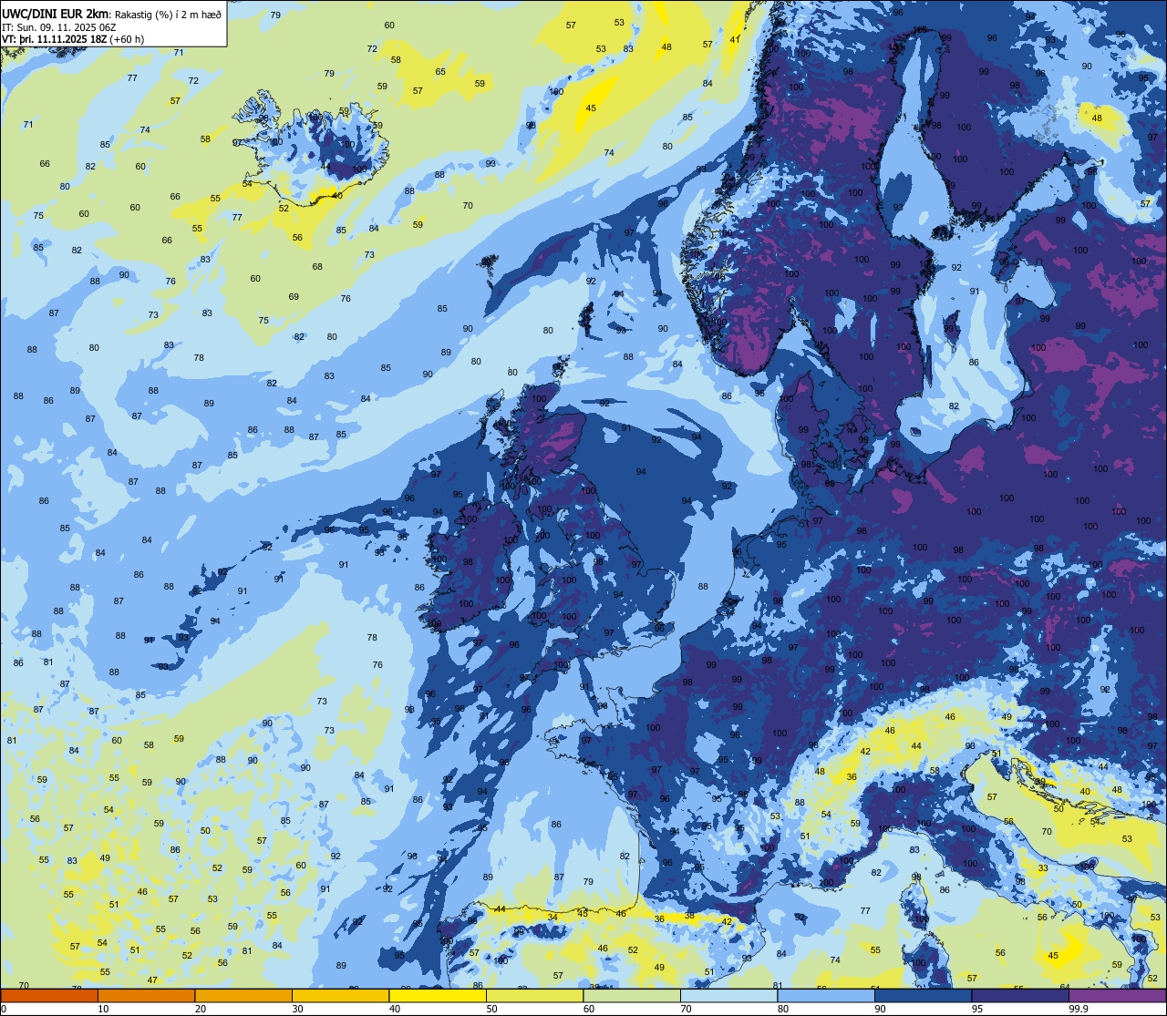Viewport: 1167px width, 1016px height.
Task: Click the legend tick label '80'
Action: click(x=783, y=1009)
